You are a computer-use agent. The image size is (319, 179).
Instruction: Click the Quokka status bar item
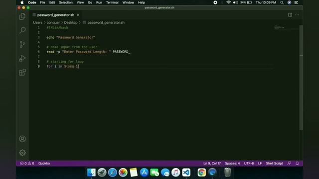click(44, 164)
